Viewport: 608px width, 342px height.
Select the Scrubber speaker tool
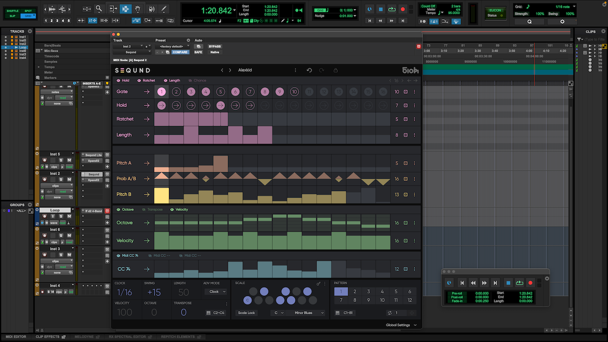pyautogui.click(x=152, y=9)
